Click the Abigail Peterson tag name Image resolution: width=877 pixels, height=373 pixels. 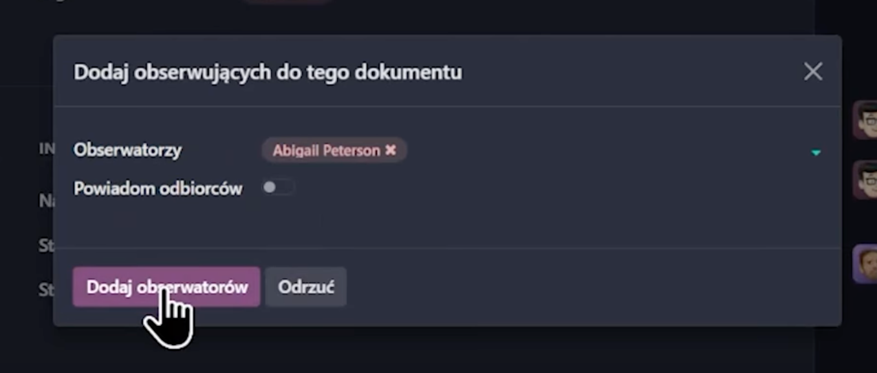coord(326,150)
